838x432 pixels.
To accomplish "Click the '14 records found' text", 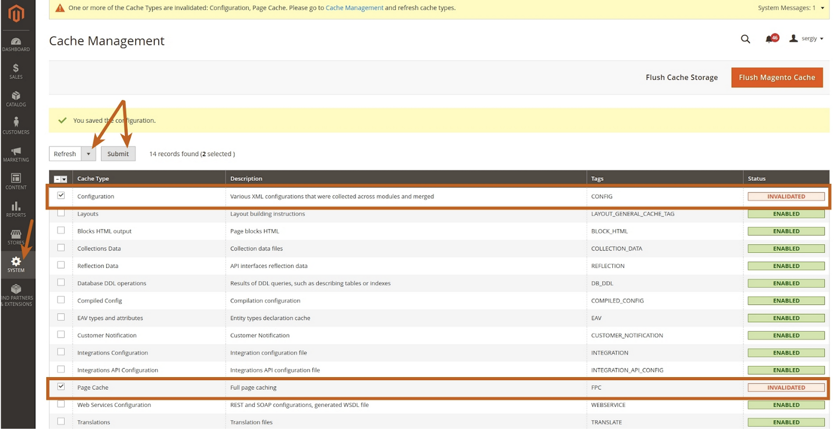I will [174, 154].
